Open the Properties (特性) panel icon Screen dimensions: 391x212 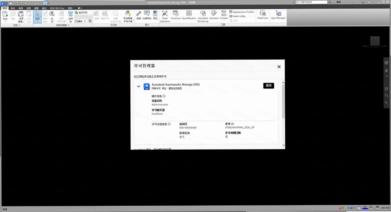coord(155,13)
